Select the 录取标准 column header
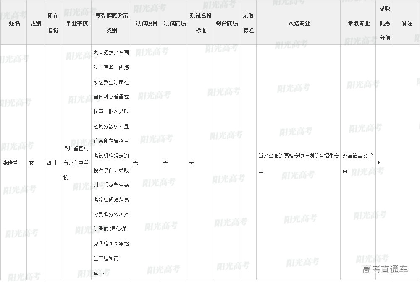This screenshot has height=286, width=420. point(248,23)
